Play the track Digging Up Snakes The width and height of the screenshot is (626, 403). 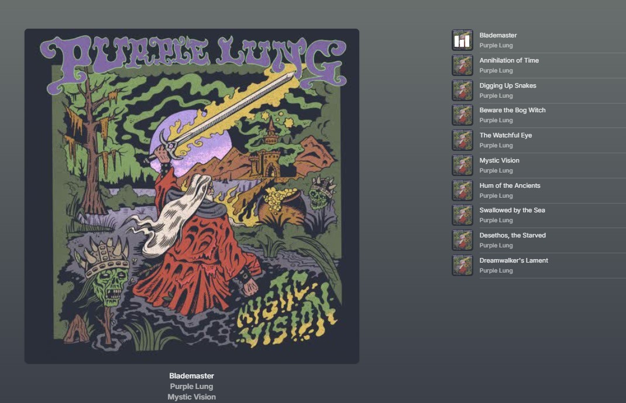[x=507, y=85]
